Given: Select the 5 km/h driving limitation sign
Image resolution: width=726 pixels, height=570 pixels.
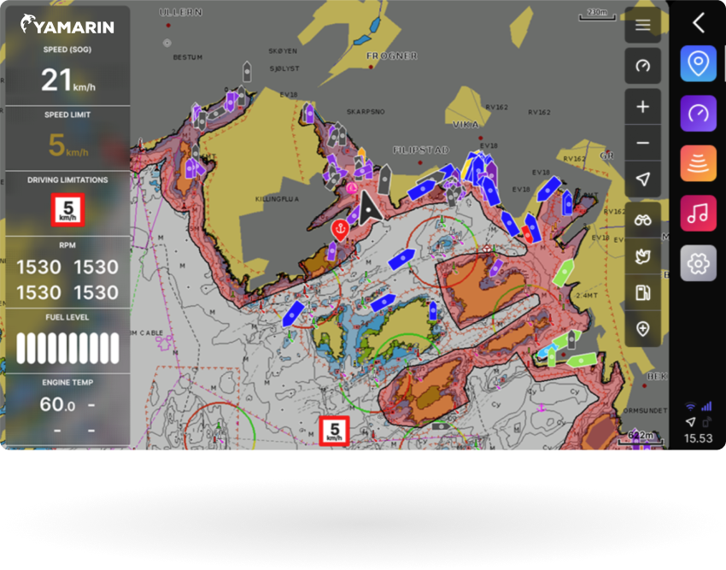Looking at the screenshot, I should [67, 210].
